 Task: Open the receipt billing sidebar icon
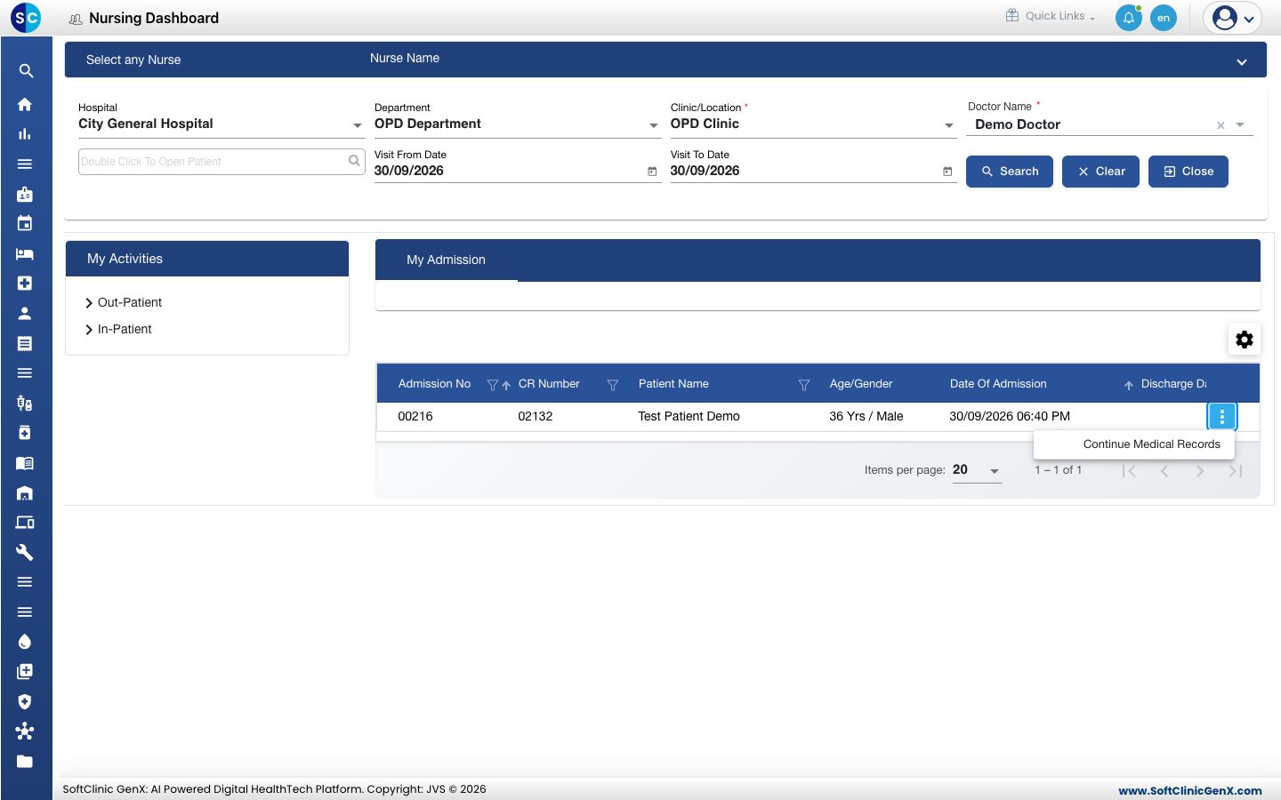click(x=25, y=343)
